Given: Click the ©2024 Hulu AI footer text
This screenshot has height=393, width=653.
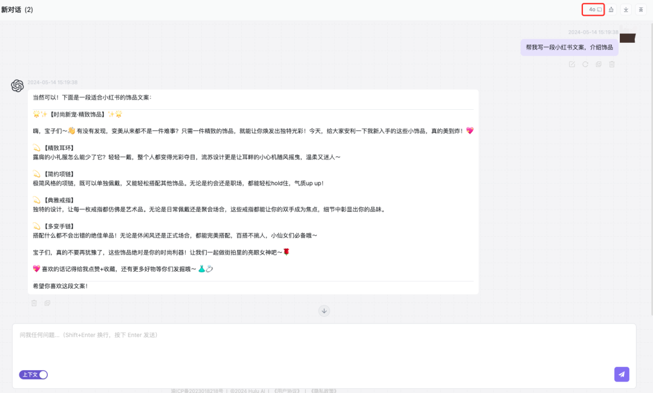Looking at the screenshot, I should 247,391.
